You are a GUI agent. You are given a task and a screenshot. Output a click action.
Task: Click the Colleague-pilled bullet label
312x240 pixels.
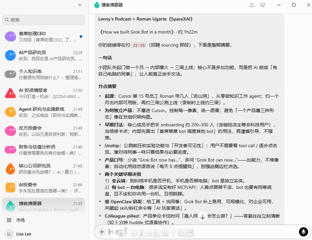(122, 216)
